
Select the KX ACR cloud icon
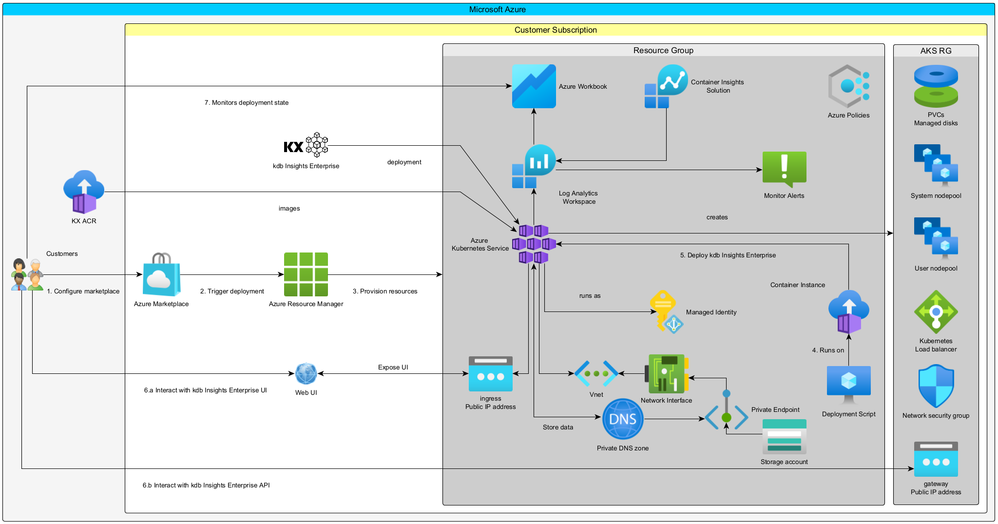84,192
